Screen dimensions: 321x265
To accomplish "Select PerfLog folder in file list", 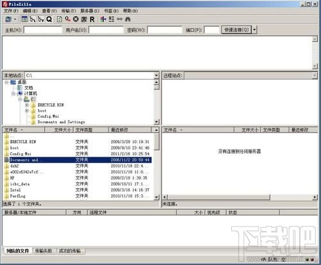I will (x=78, y=196).
